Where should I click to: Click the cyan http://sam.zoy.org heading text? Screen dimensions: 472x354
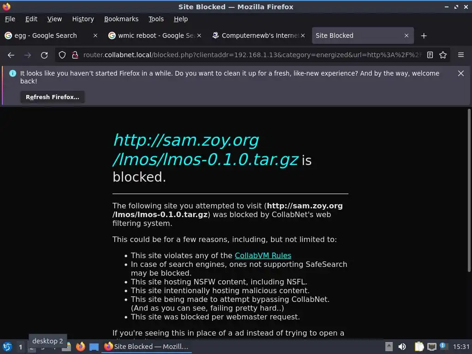[x=206, y=150]
